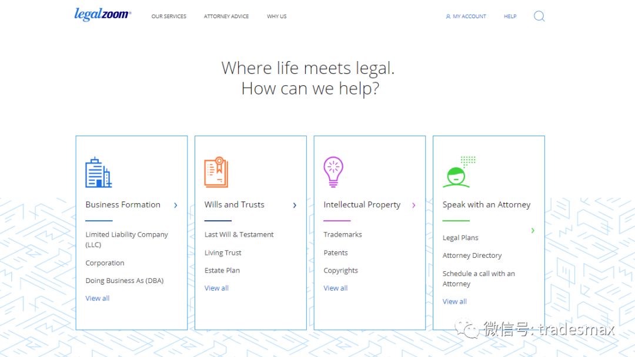Image resolution: width=635 pixels, height=357 pixels.
Task: View all under Speak with an Attorney
Action: (454, 302)
